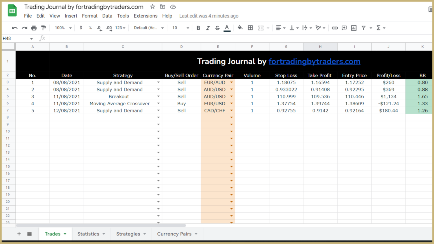Open the currency pair dropdown in row 3
The image size is (434, 244).
point(231,82)
